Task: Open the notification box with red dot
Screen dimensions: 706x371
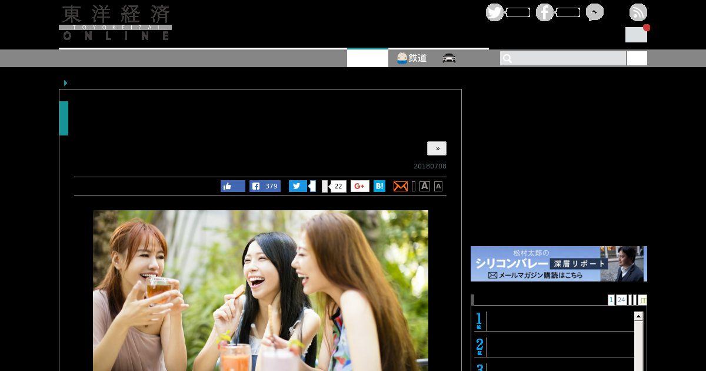Action: coord(636,34)
